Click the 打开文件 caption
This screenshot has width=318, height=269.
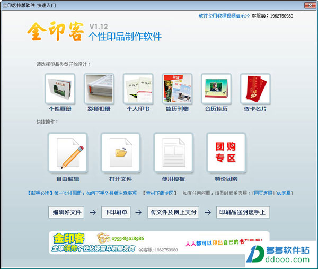coord(121,179)
